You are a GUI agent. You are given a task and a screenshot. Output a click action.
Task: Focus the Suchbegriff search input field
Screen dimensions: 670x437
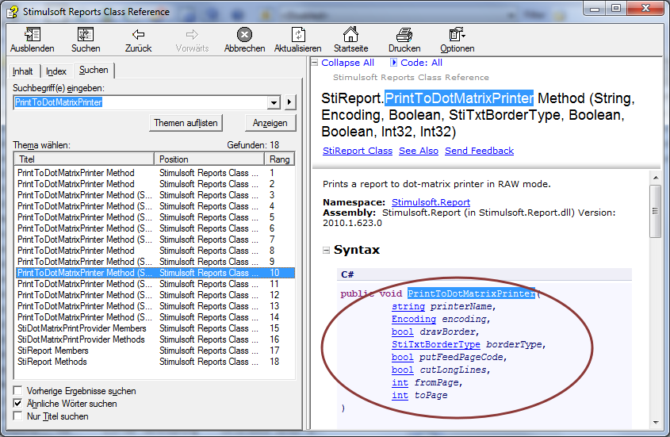(141, 102)
